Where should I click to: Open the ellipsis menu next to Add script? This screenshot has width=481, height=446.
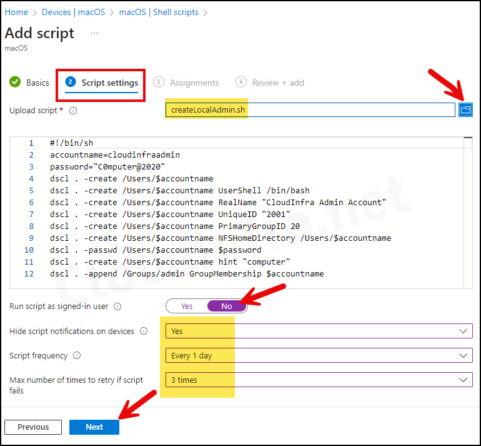click(94, 33)
